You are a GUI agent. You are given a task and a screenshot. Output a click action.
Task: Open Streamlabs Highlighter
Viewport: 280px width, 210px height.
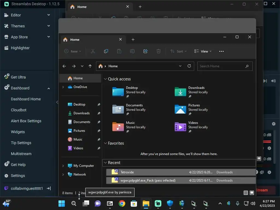(x=20, y=48)
